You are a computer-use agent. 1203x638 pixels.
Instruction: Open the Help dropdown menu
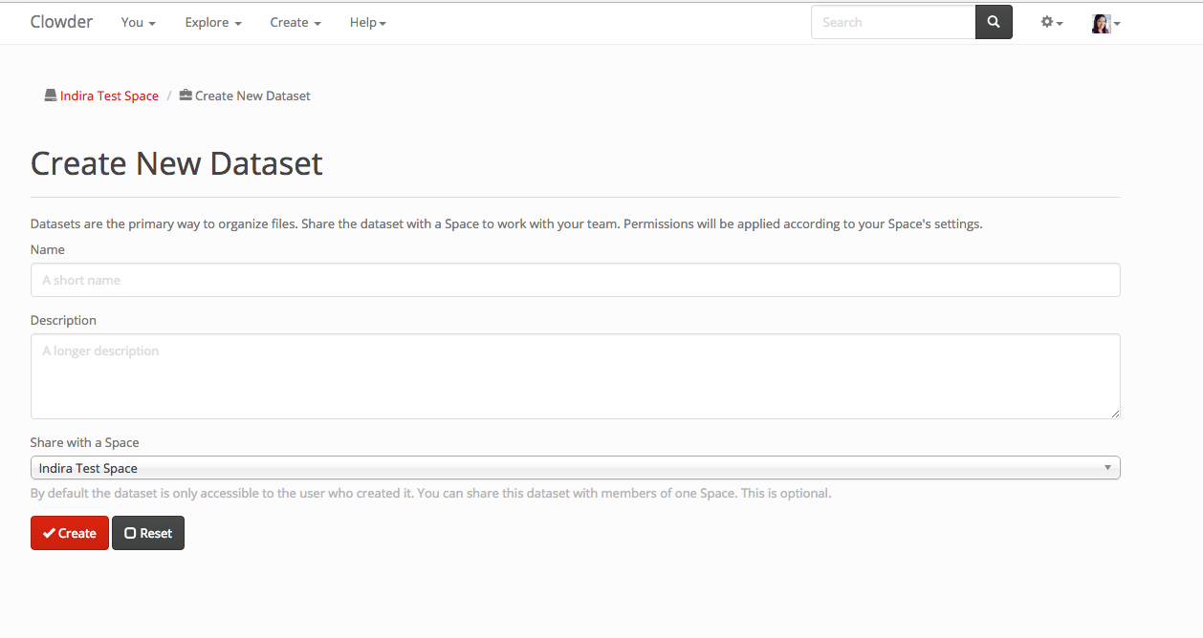(367, 22)
